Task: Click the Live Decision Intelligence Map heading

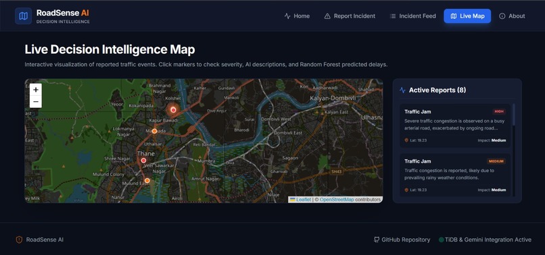Action: coord(110,50)
